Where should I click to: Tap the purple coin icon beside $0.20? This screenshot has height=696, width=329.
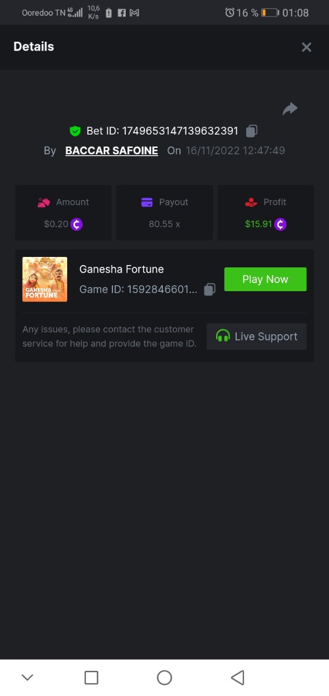point(76,224)
